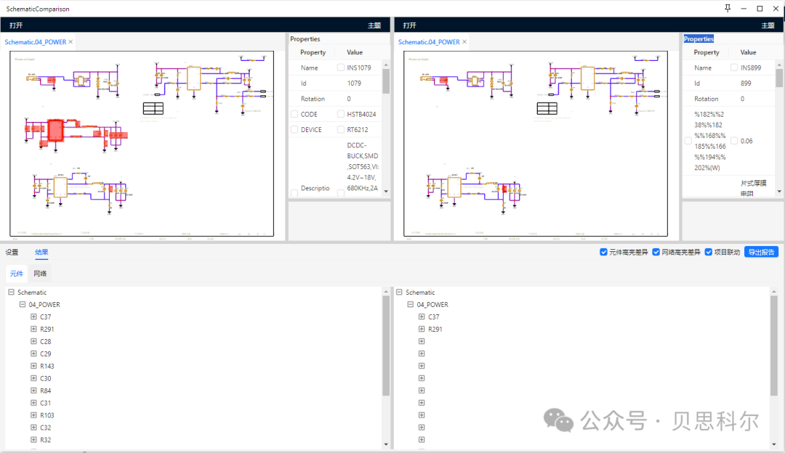Screen dimensions: 785x453
Task: Select the R143 tree row
Action: click(x=47, y=366)
